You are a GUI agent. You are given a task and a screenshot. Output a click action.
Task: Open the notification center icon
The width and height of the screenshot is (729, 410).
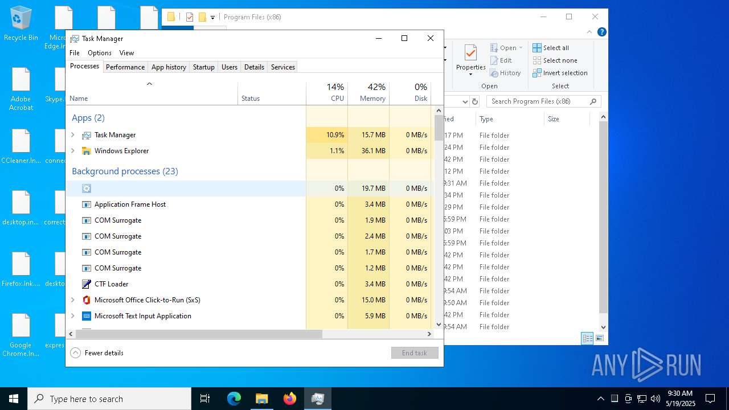[x=710, y=399]
